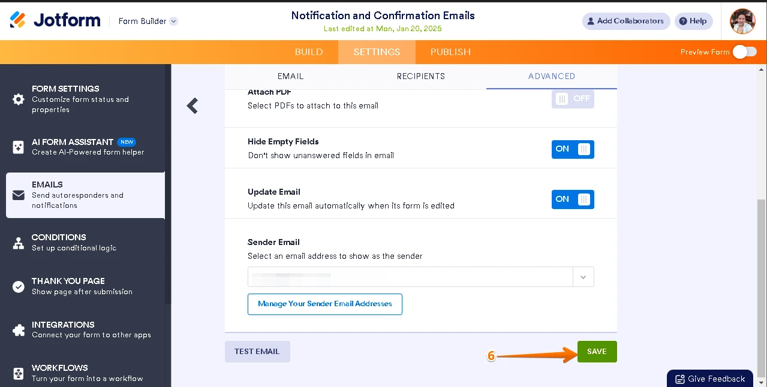Open the PUBLISH tab

tap(450, 52)
